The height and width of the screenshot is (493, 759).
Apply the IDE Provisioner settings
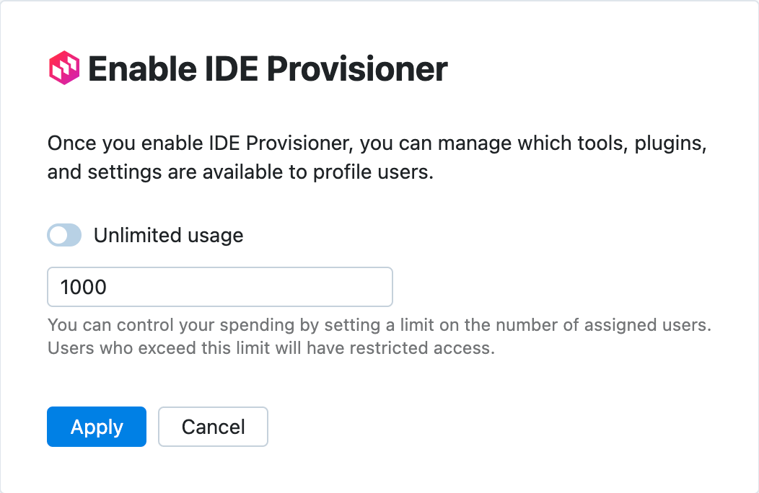(x=96, y=427)
